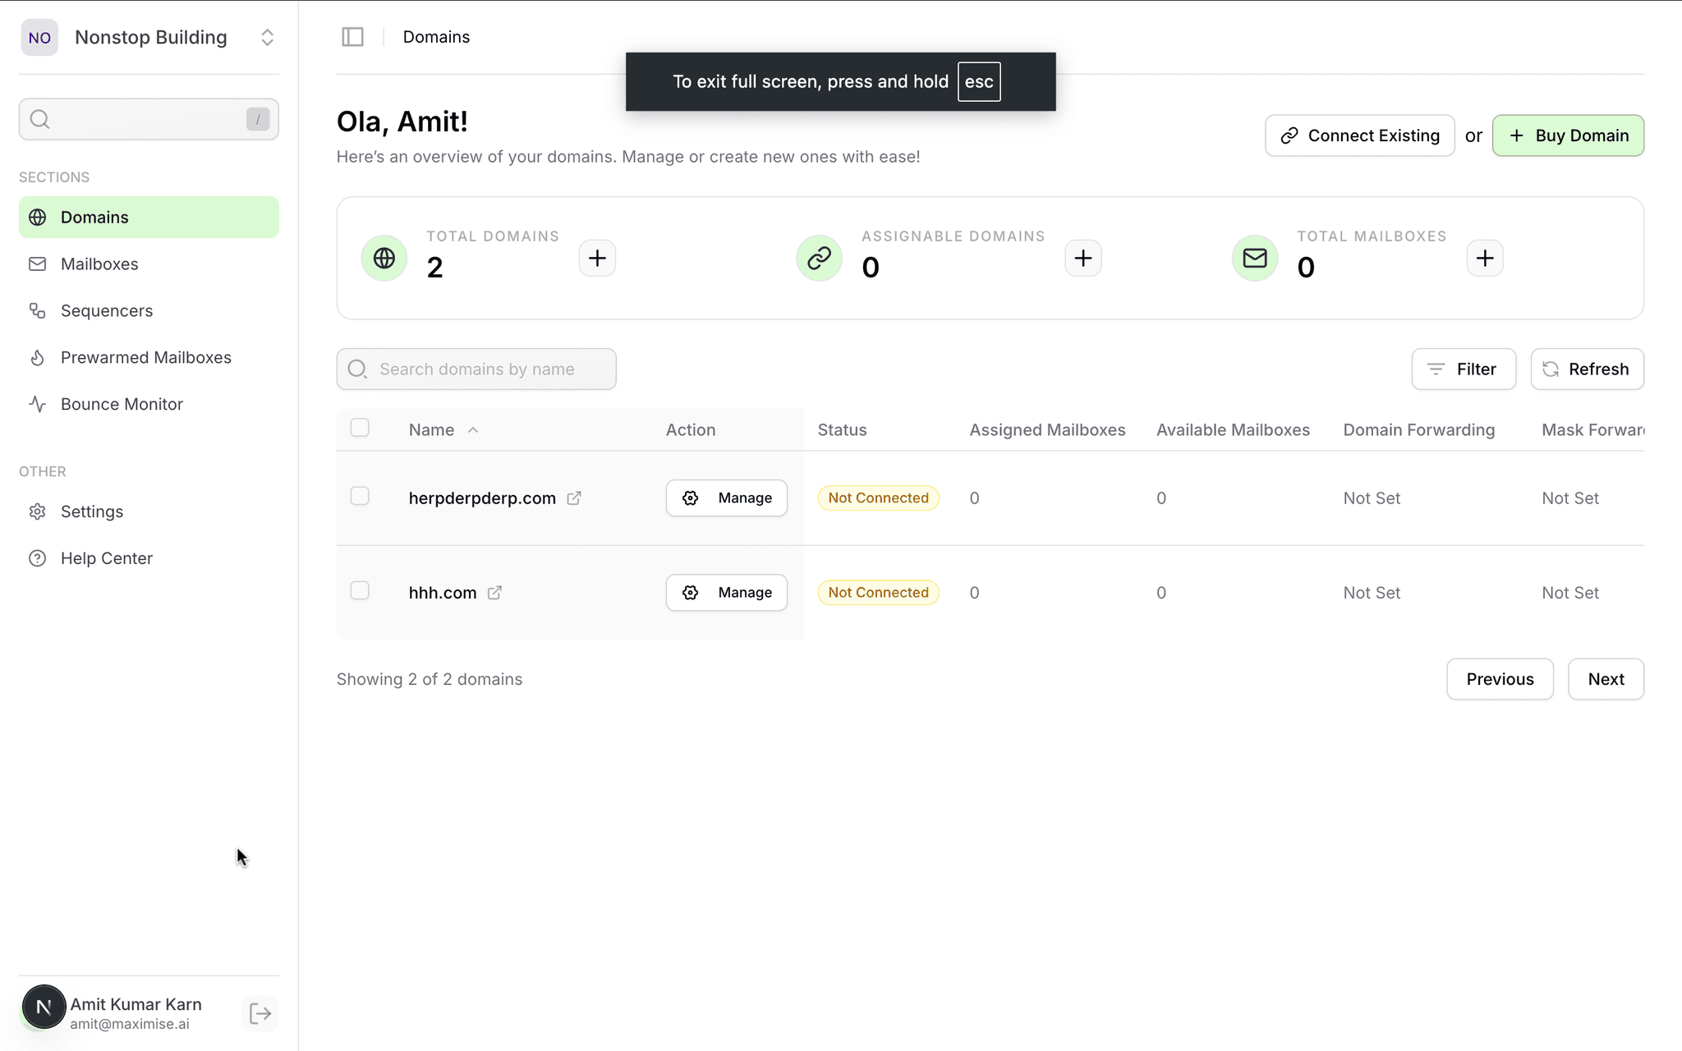Click the flame icon for Prewarmed Mailboxes
The height and width of the screenshot is (1051, 1682).
click(x=38, y=357)
